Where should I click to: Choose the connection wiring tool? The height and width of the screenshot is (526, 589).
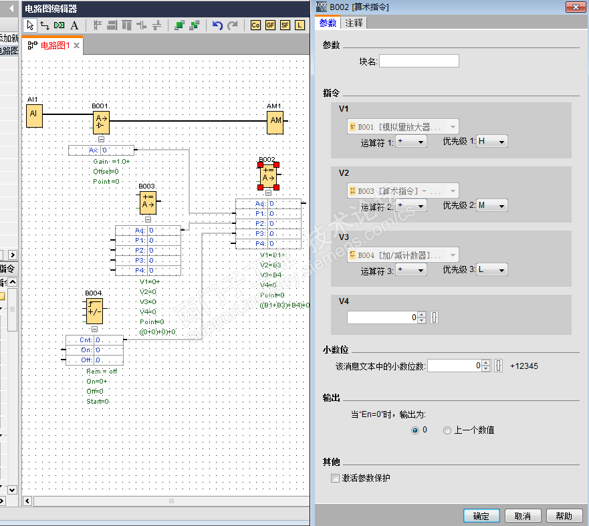[x=45, y=25]
